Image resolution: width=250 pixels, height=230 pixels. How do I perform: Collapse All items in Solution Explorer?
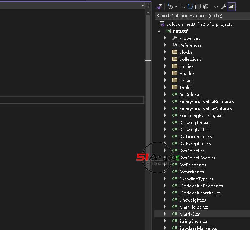[x=198, y=7]
